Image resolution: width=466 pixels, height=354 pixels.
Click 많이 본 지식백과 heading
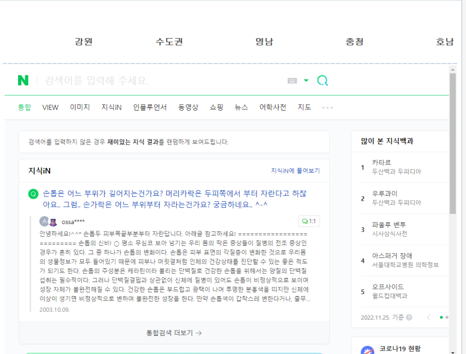(387, 141)
